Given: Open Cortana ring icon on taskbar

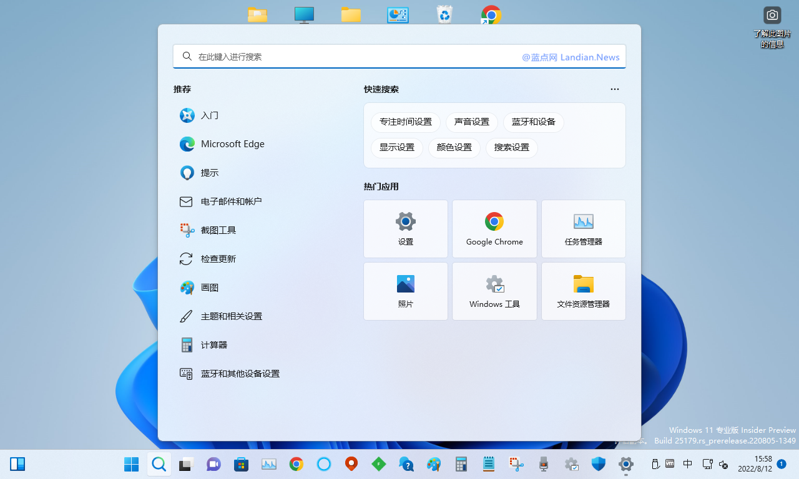Looking at the screenshot, I should tap(324, 464).
